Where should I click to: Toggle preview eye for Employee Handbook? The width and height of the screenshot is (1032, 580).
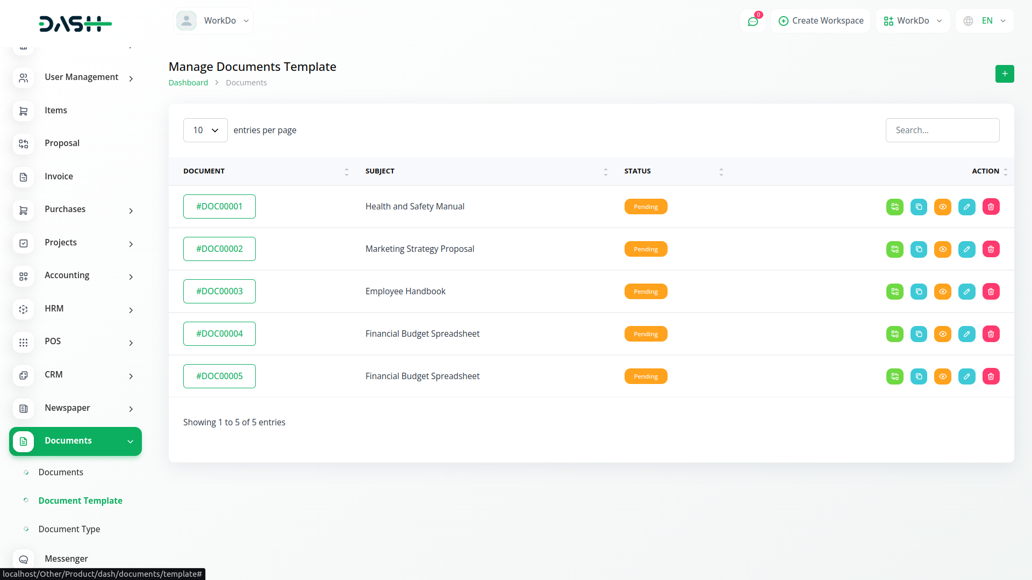[x=942, y=291]
